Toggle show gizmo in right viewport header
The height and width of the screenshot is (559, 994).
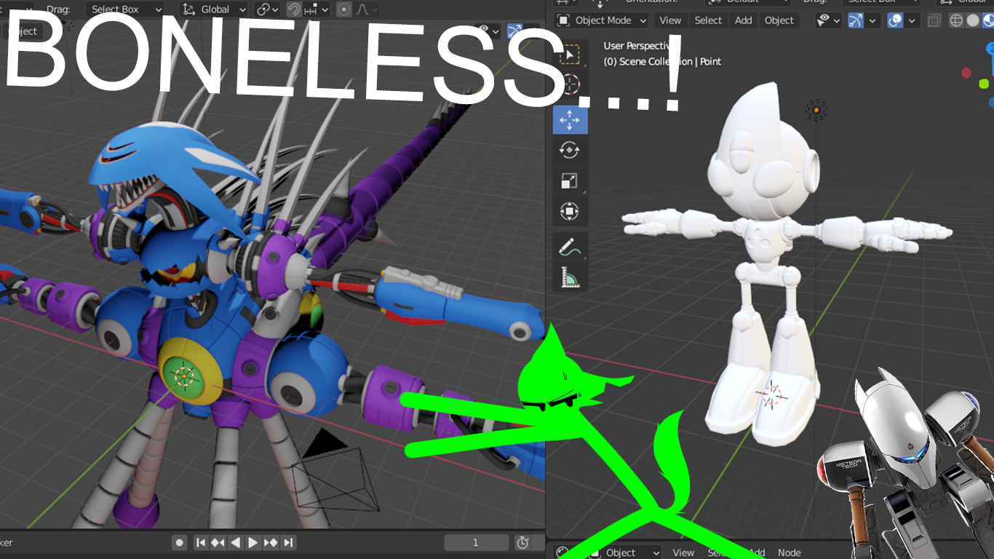pyautogui.click(x=856, y=20)
